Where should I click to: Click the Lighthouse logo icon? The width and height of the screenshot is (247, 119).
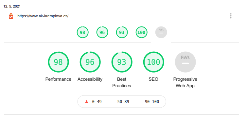click(11, 16)
